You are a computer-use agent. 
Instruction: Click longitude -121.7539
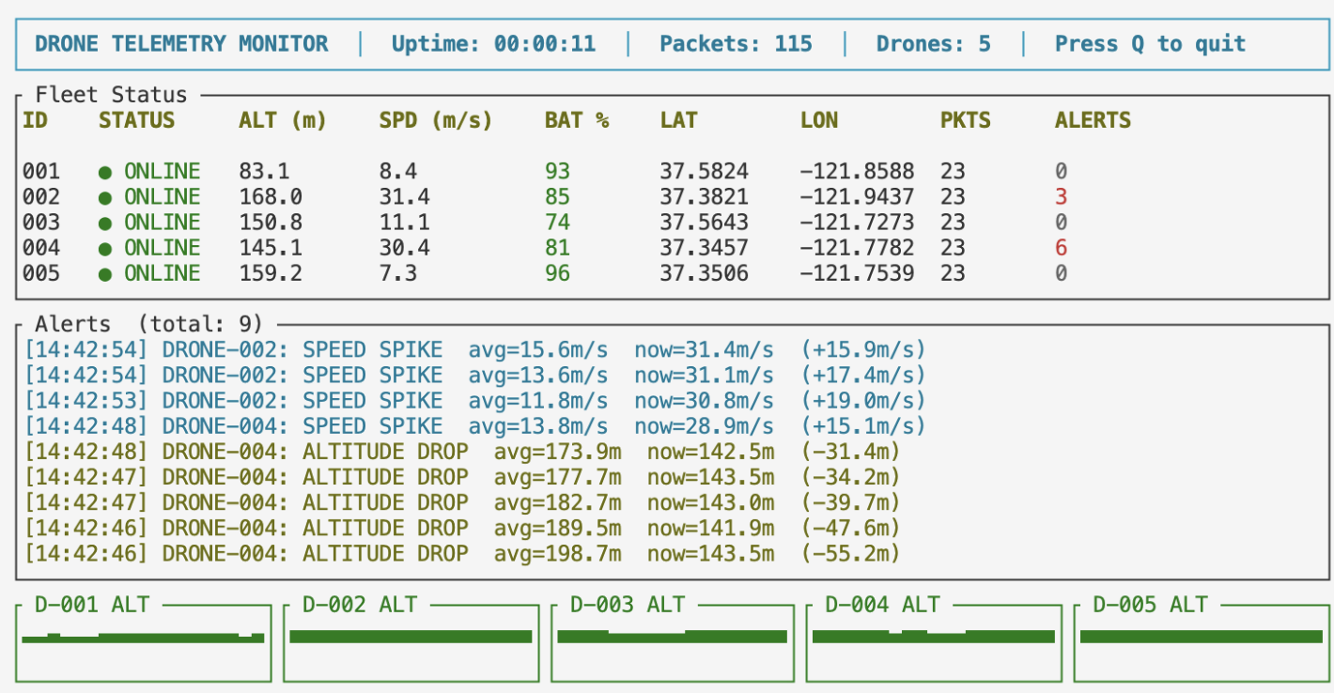(x=857, y=273)
